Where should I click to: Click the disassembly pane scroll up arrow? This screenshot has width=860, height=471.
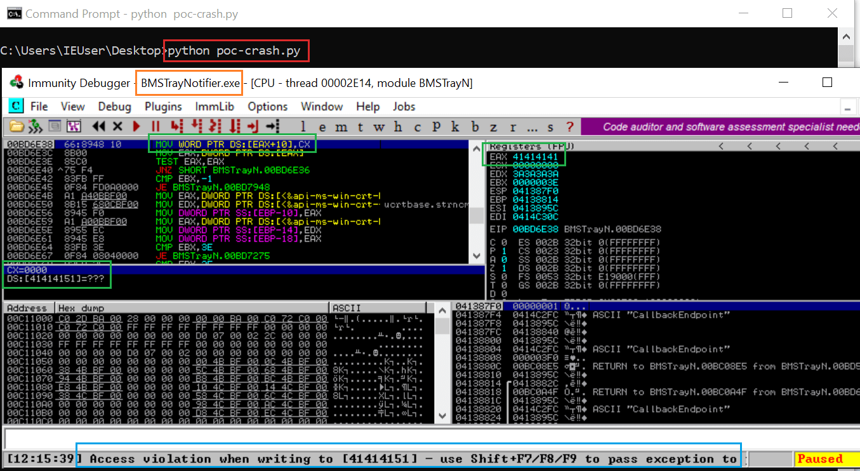pyautogui.click(x=476, y=147)
